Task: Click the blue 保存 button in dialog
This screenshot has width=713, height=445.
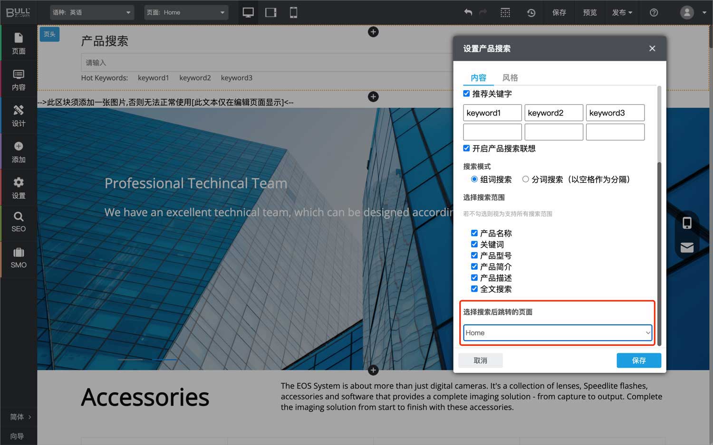Action: click(638, 360)
